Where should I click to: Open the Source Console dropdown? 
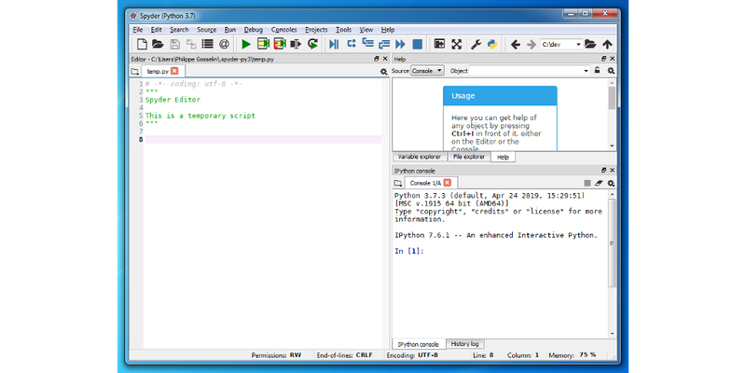[427, 71]
